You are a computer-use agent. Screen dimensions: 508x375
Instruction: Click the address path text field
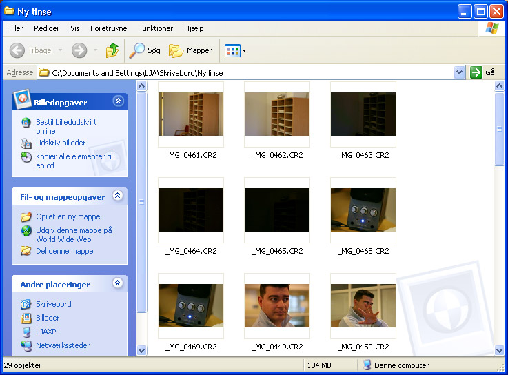pos(248,72)
